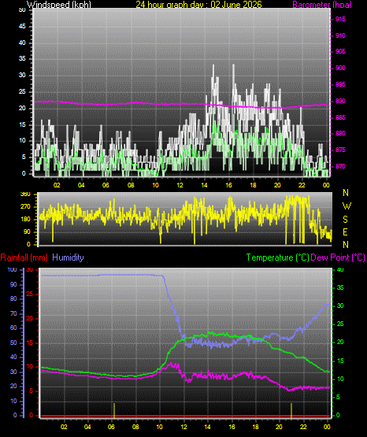Screen dimensions: 367x437
Task: Click barometer axis value "880"
Action: [340, 133]
